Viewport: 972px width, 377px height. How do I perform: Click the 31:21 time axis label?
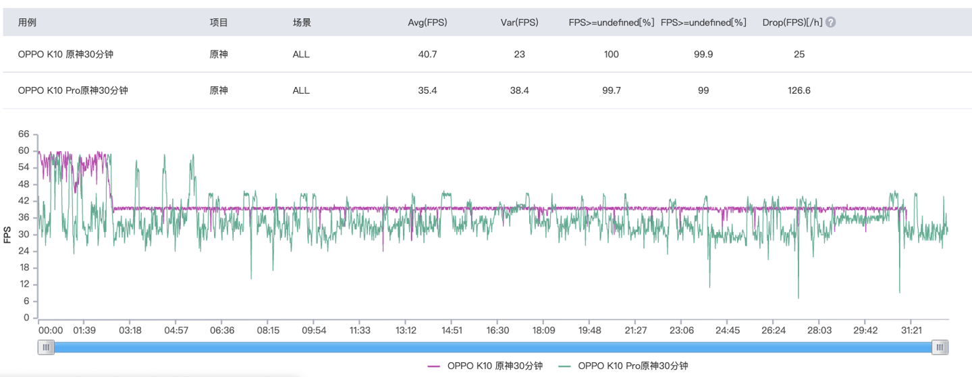[911, 330]
